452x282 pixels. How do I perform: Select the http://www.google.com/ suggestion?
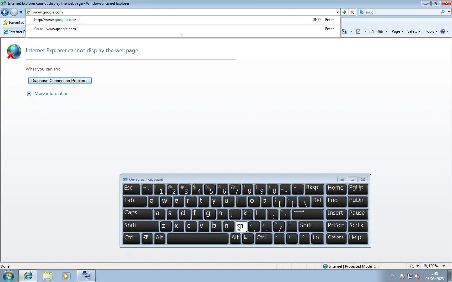(x=183, y=20)
